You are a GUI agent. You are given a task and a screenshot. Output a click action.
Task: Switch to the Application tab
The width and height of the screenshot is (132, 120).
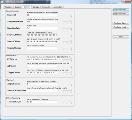point(58,7)
